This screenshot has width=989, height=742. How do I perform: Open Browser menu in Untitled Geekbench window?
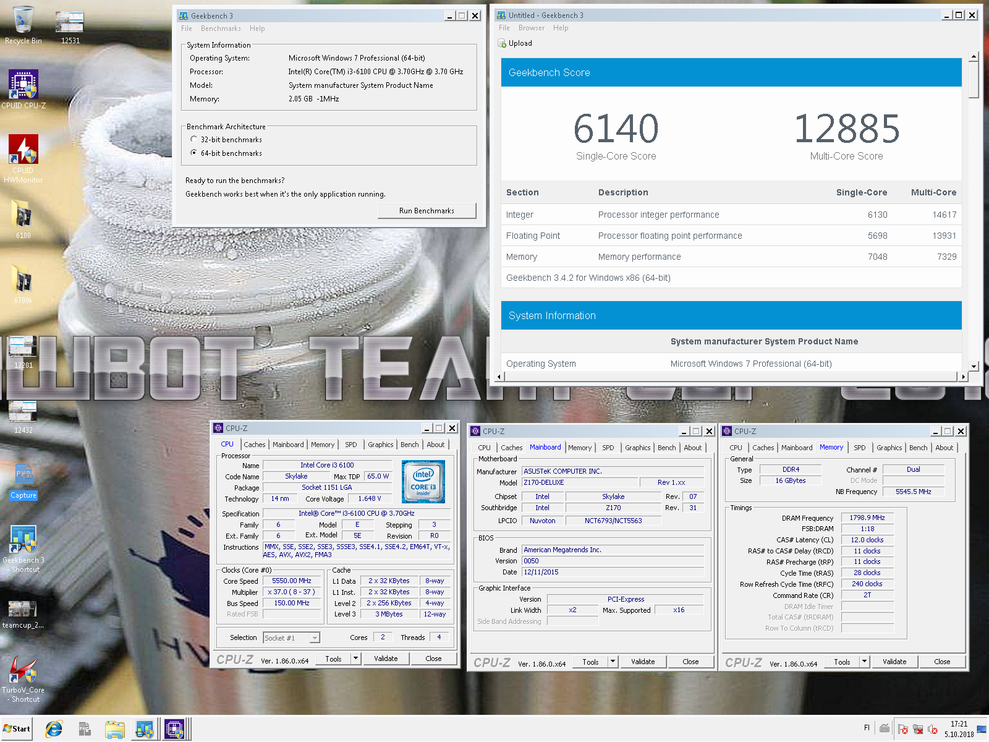point(532,28)
